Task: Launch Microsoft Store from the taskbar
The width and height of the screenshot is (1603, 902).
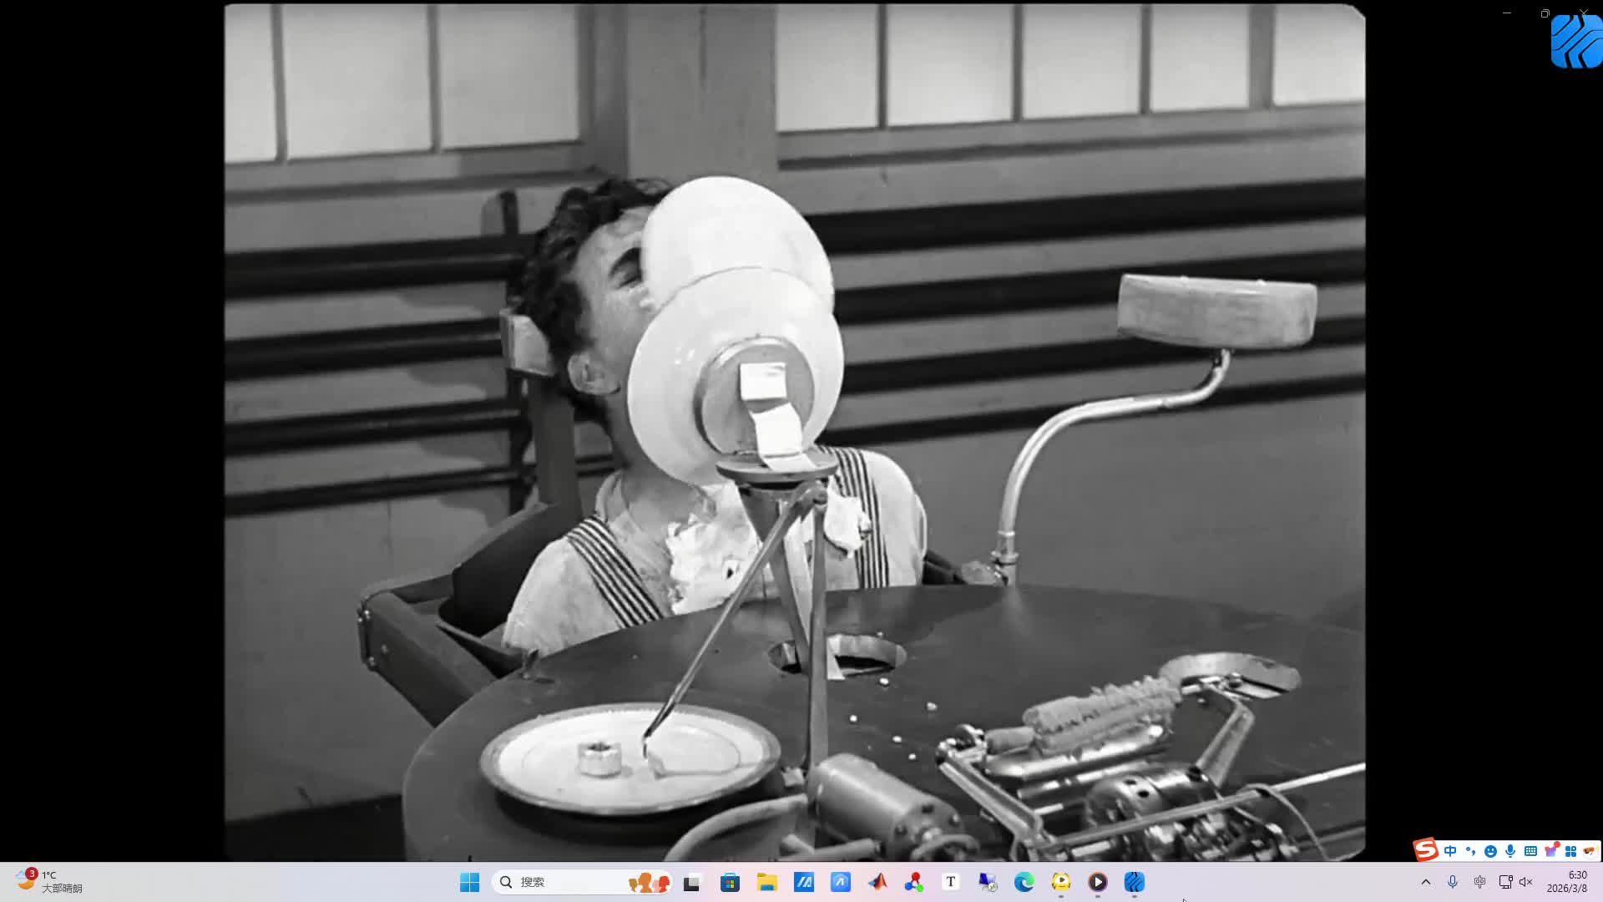Action: point(730,882)
